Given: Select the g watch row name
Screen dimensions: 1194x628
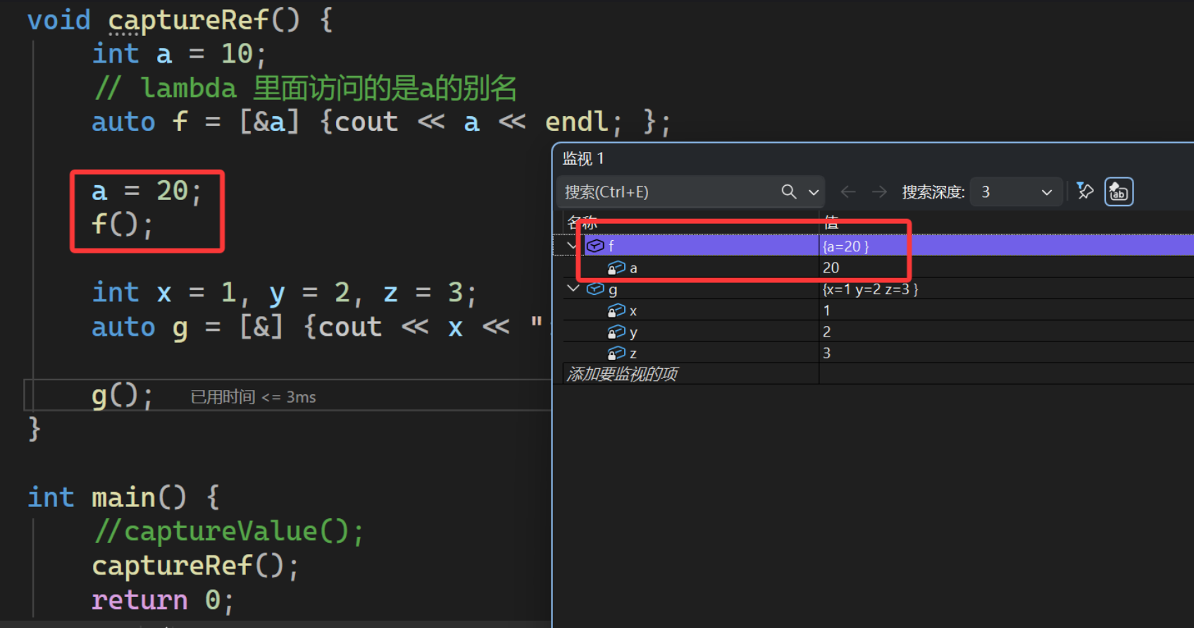Looking at the screenshot, I should [x=613, y=289].
